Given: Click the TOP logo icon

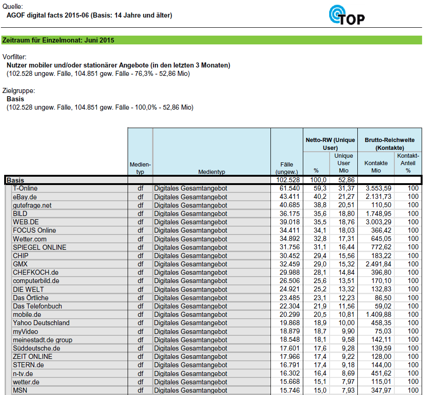Looking at the screenshot, I should 347,15.
